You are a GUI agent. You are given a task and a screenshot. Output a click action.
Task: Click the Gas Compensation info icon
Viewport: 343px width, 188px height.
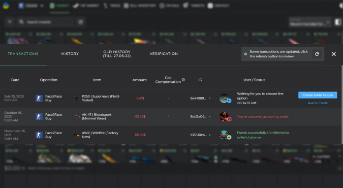coord(183,80)
